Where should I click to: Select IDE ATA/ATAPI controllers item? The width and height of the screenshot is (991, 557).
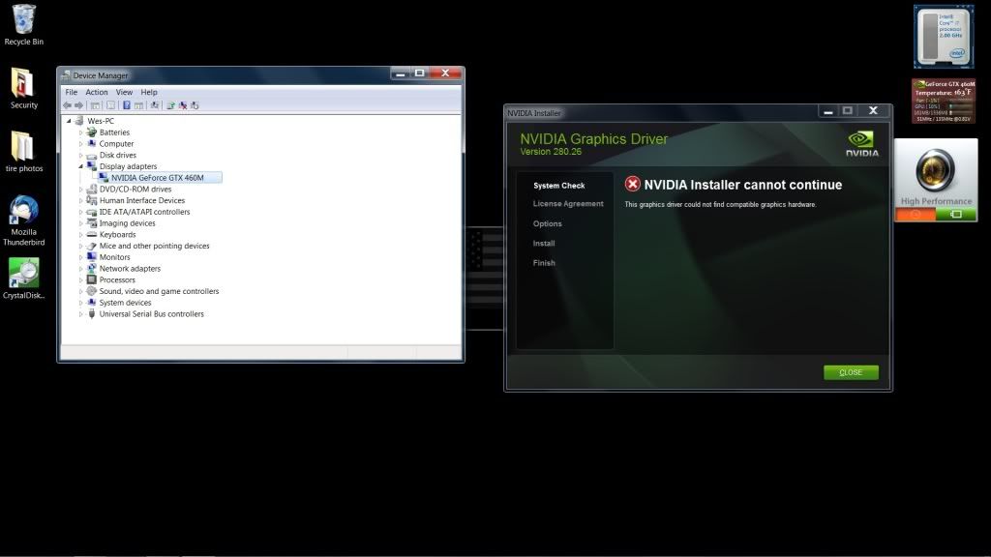144,212
